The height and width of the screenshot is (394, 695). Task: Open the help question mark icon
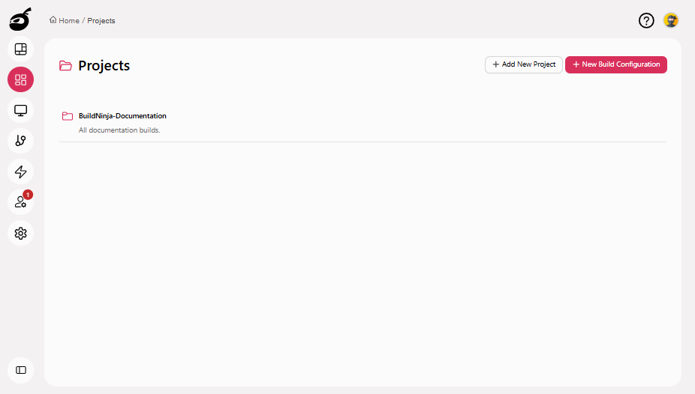(x=646, y=20)
